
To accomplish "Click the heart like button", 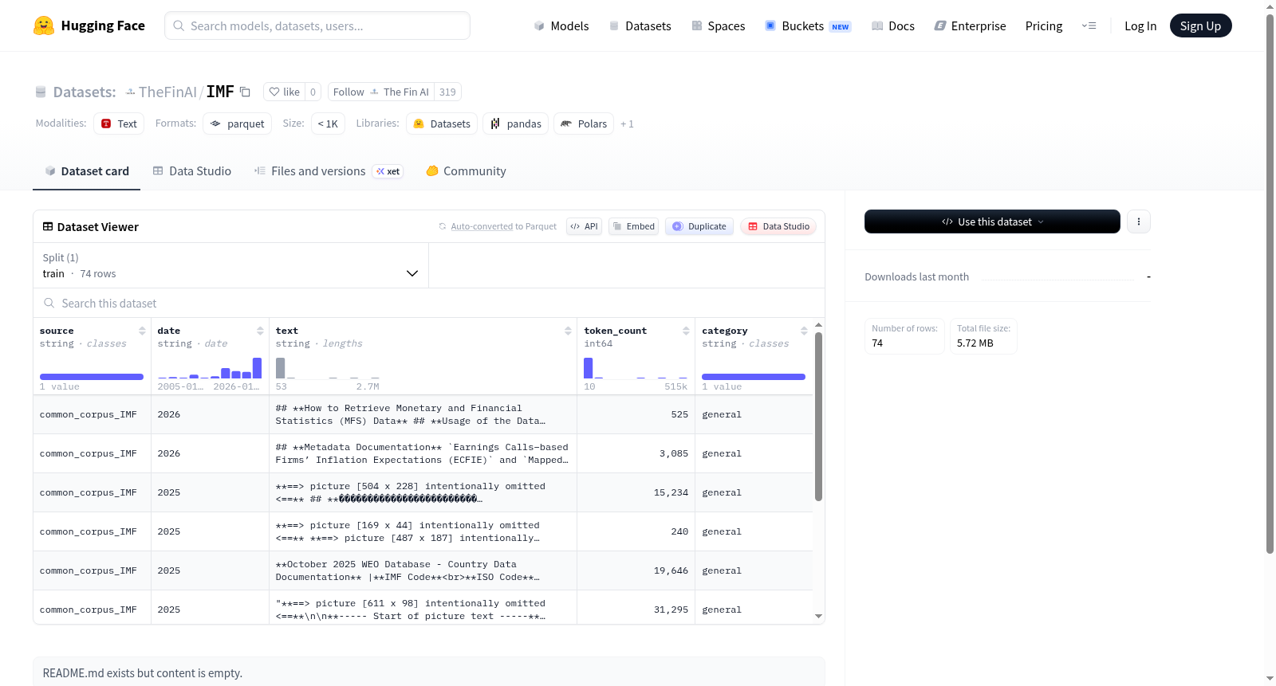I will 285,92.
